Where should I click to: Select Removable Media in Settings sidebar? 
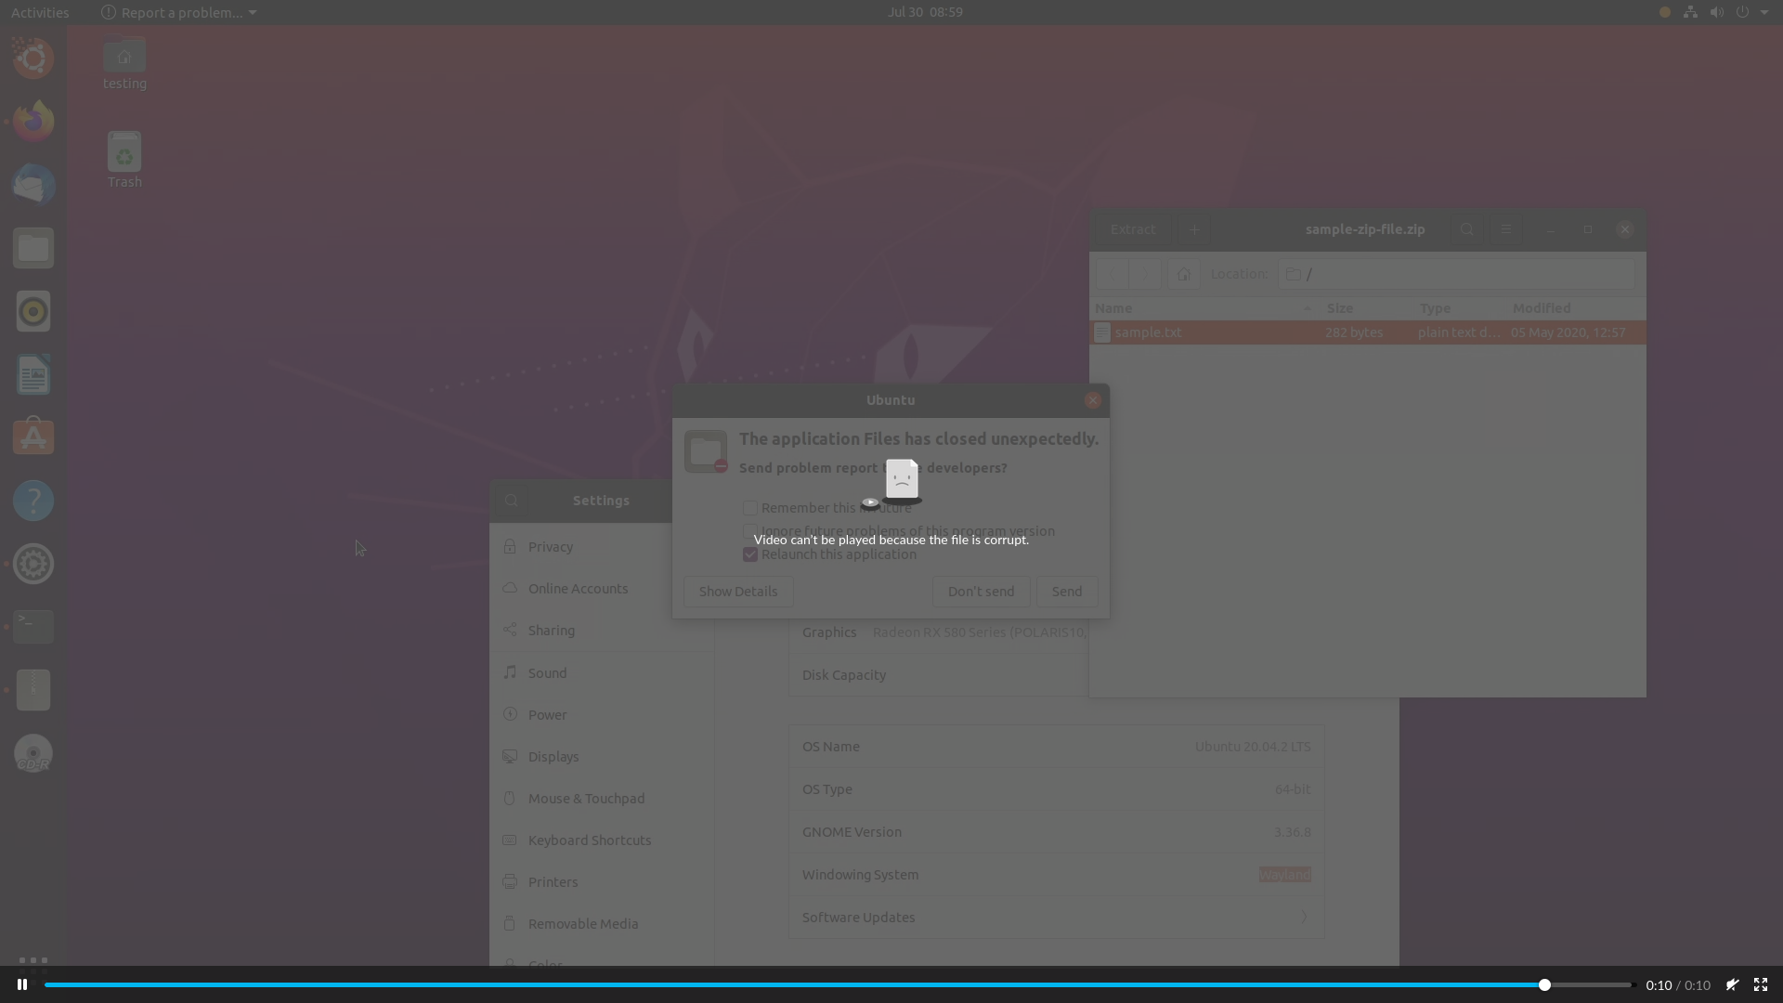602,924
